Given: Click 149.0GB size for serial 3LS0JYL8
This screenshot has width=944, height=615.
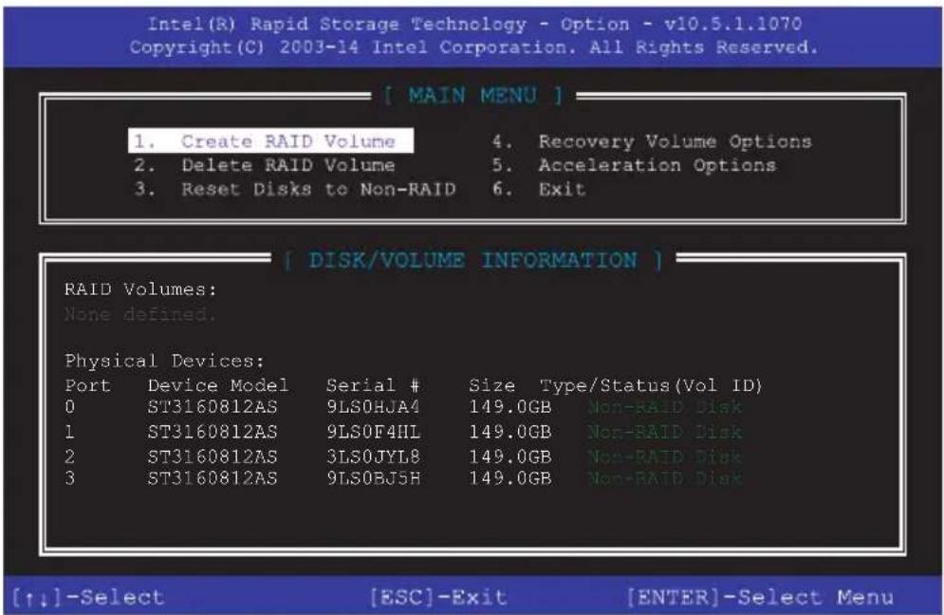Looking at the screenshot, I should click(x=509, y=457).
